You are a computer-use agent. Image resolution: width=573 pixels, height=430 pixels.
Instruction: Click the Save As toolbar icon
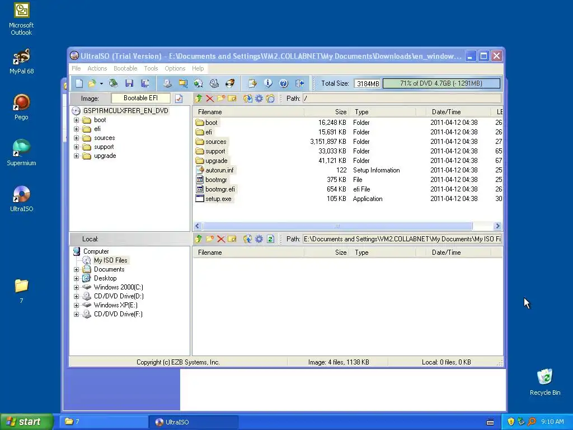[145, 83]
